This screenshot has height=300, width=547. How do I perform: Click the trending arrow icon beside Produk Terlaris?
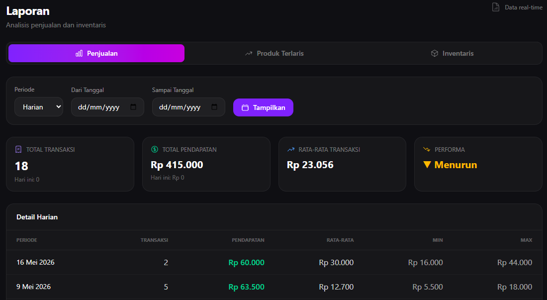point(248,53)
